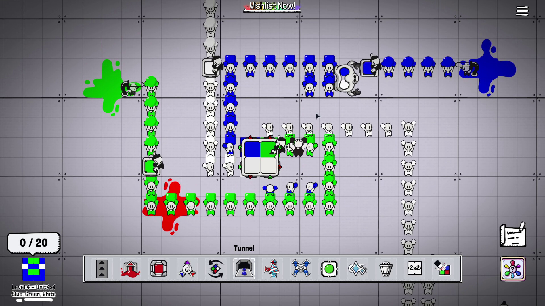Click the 0/20 progress counter
545x306 pixels.
pyautogui.click(x=33, y=243)
